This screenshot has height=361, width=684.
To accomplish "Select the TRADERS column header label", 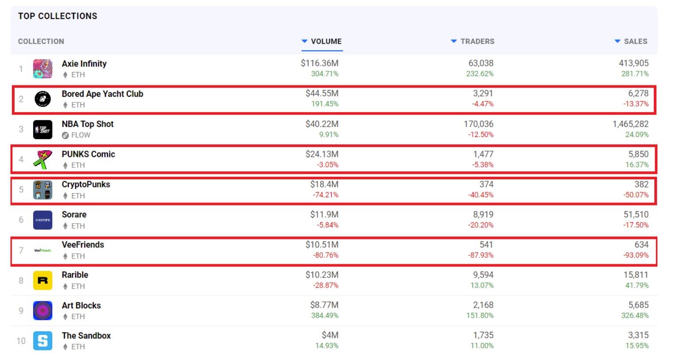I will [477, 41].
